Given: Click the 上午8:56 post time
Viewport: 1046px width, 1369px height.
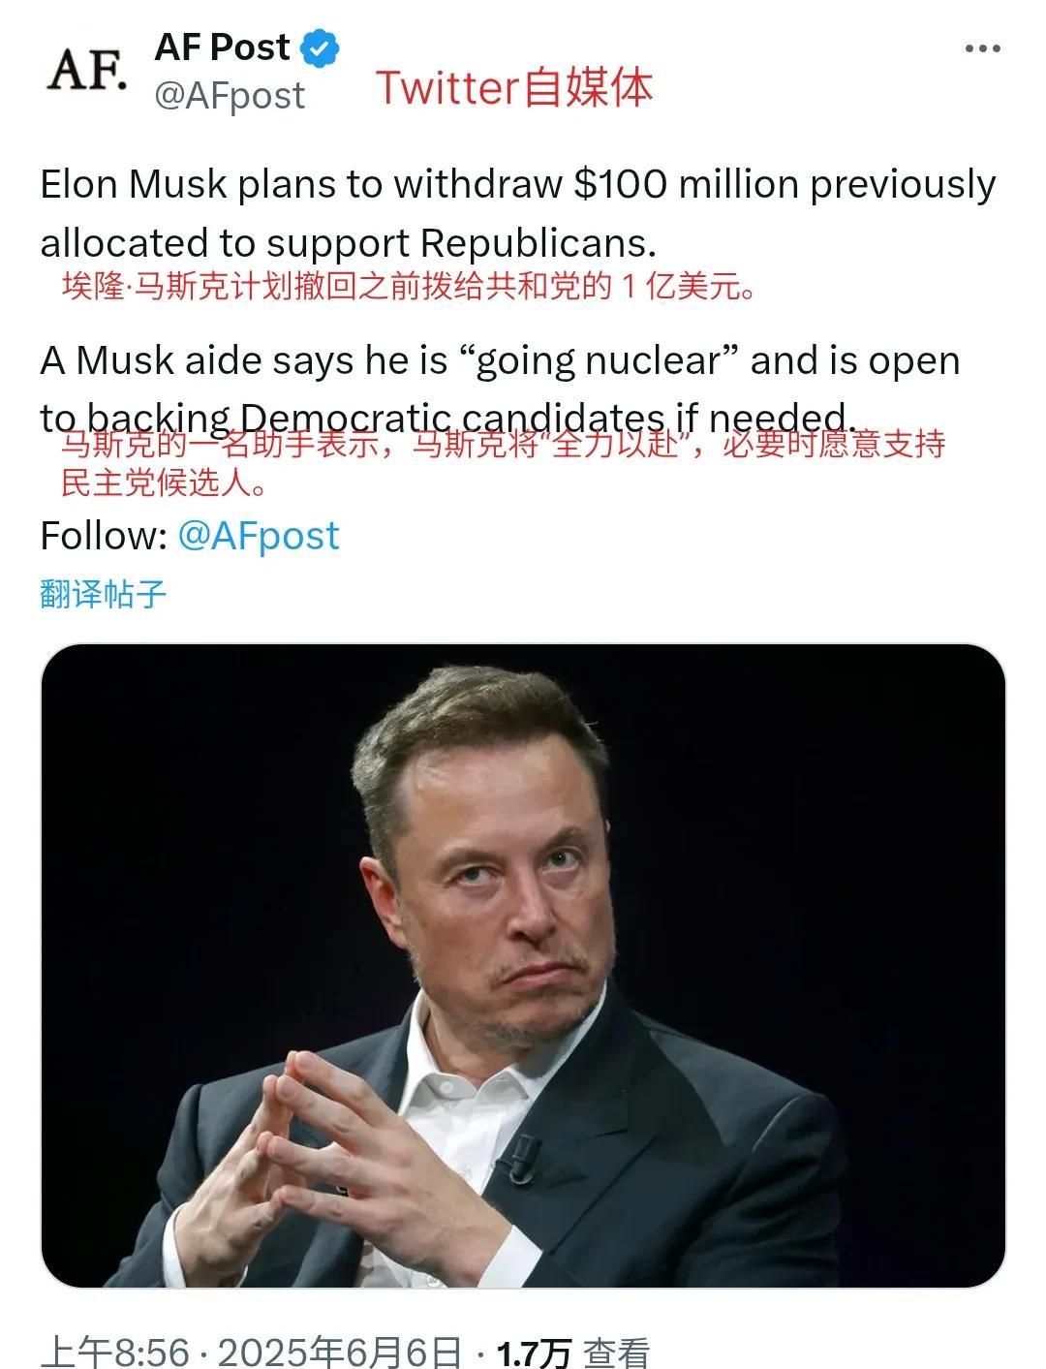Looking at the screenshot, I should pos(115,1352).
